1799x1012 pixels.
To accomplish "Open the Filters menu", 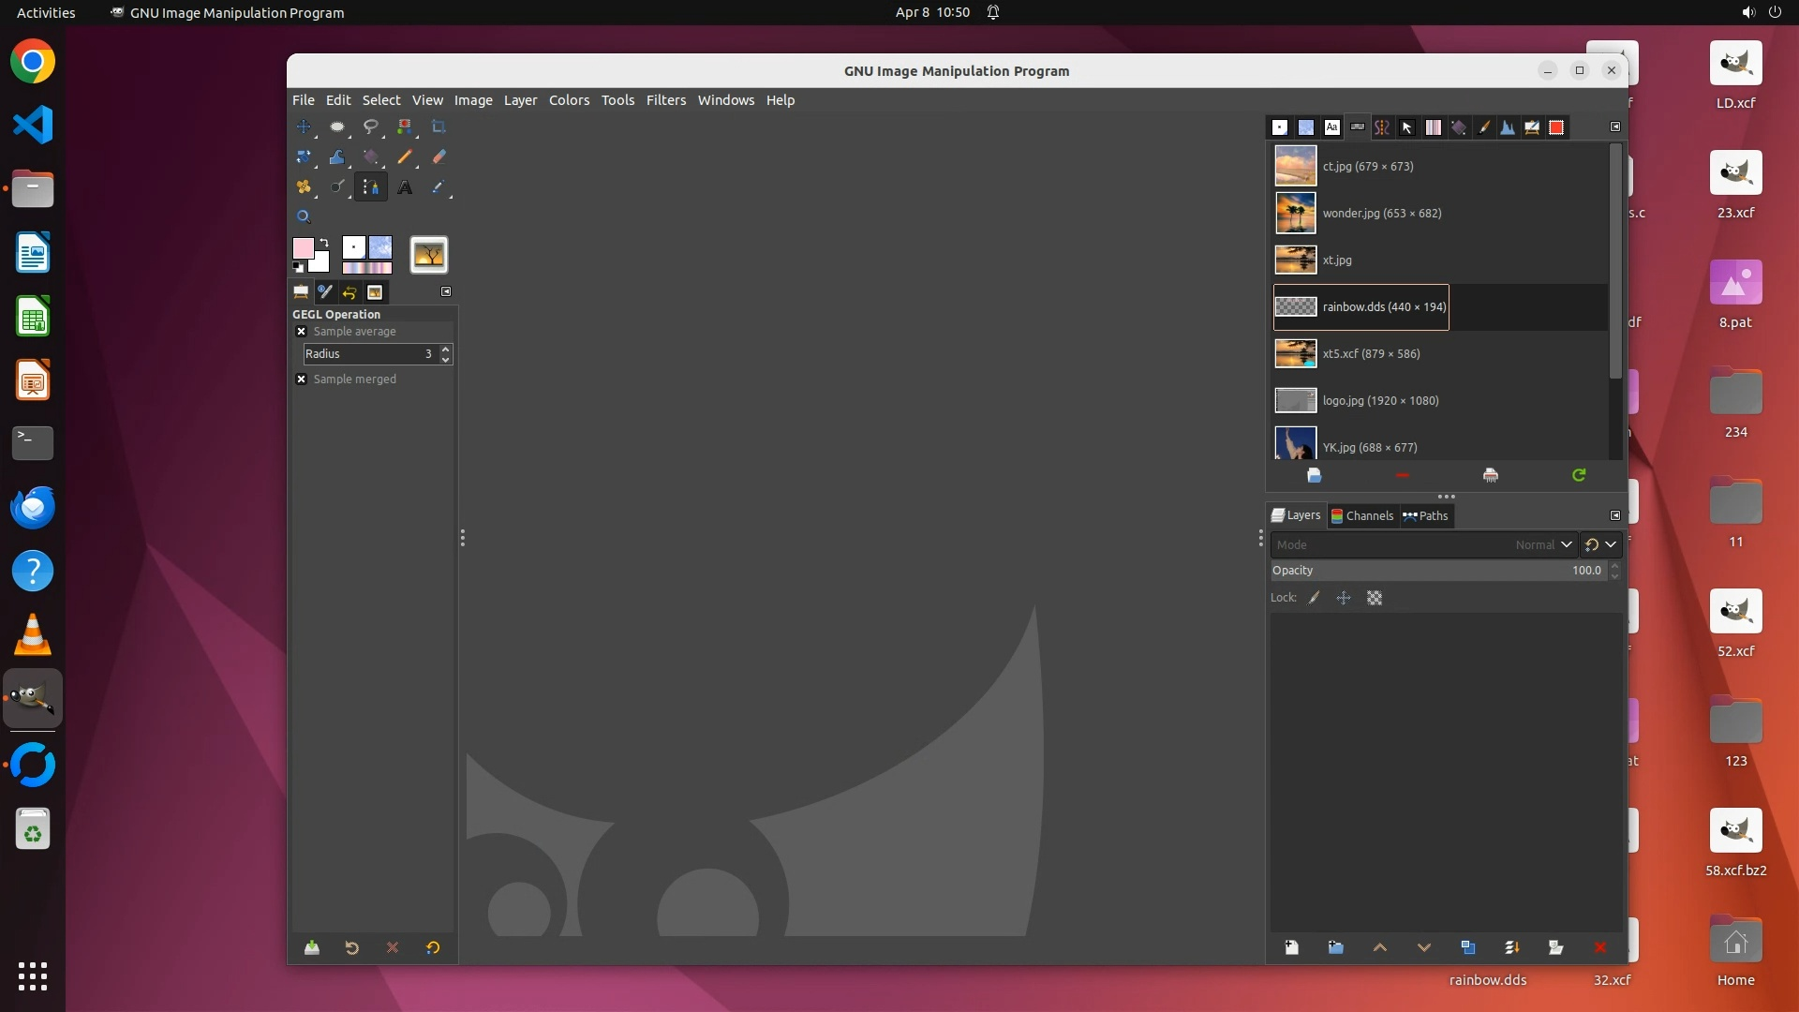I will click(665, 100).
